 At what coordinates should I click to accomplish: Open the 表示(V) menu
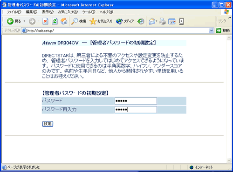48,12
